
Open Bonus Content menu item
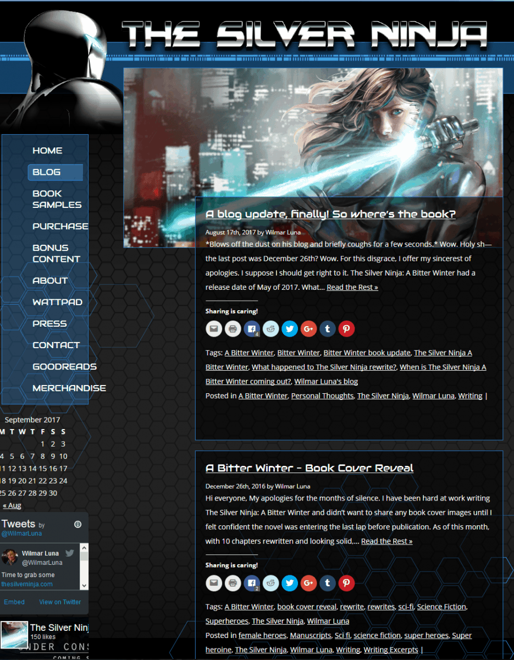(56, 253)
